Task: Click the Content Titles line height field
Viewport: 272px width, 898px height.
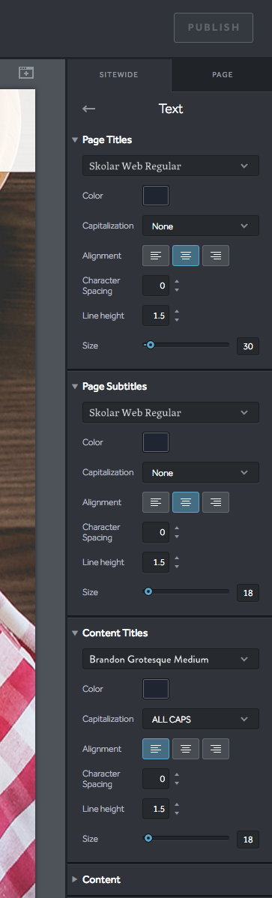Action: coord(156,809)
